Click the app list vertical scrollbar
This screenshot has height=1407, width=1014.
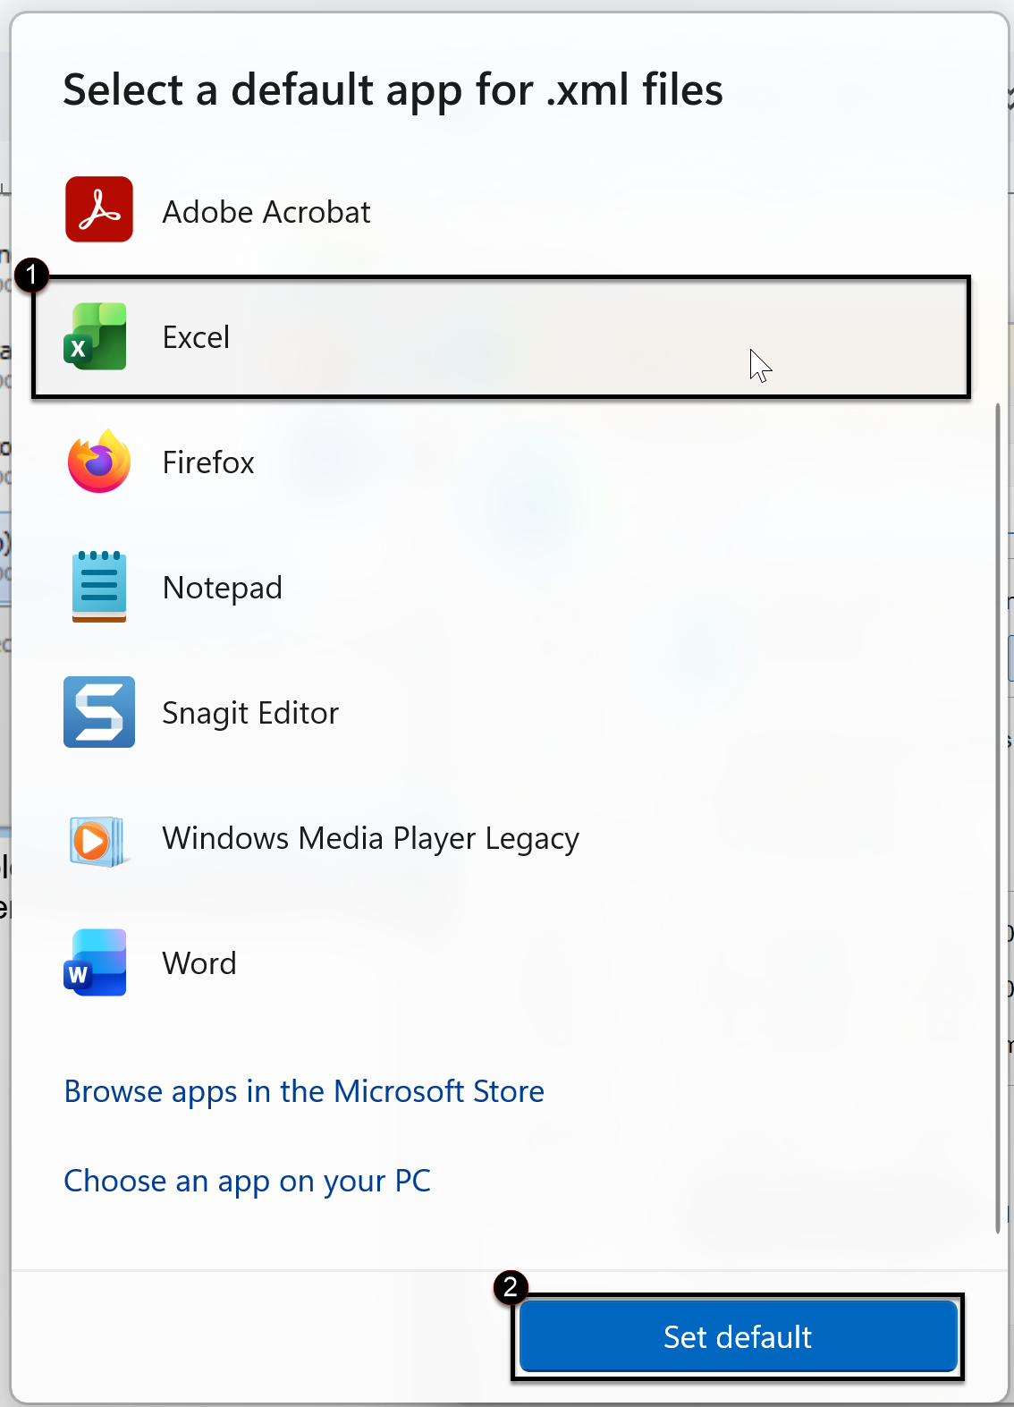(998, 805)
